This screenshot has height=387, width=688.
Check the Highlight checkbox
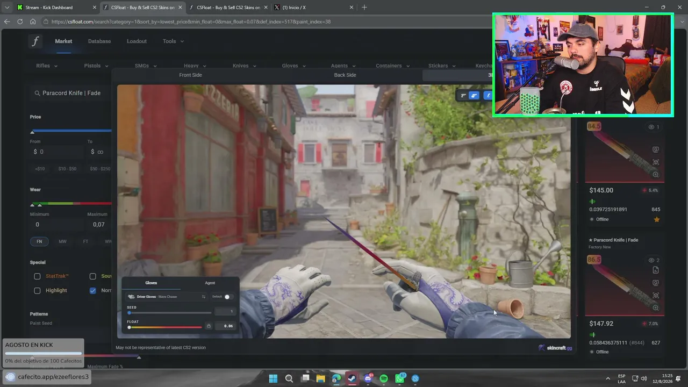(37, 291)
